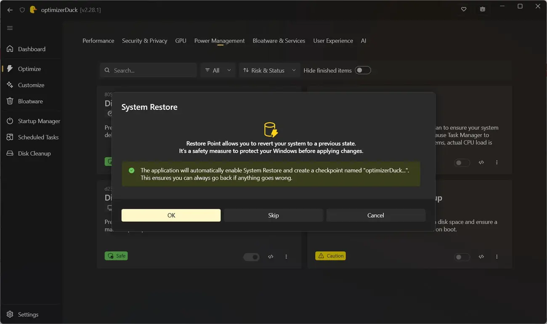Screen dimensions: 547x324
Task: Expand the All filter dropdown
Action: pos(218,70)
